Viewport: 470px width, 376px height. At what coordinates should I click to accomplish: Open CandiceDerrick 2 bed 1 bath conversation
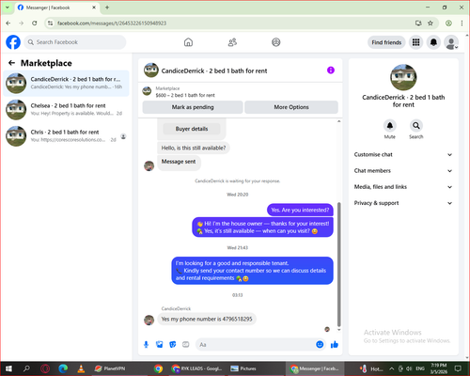(66, 83)
